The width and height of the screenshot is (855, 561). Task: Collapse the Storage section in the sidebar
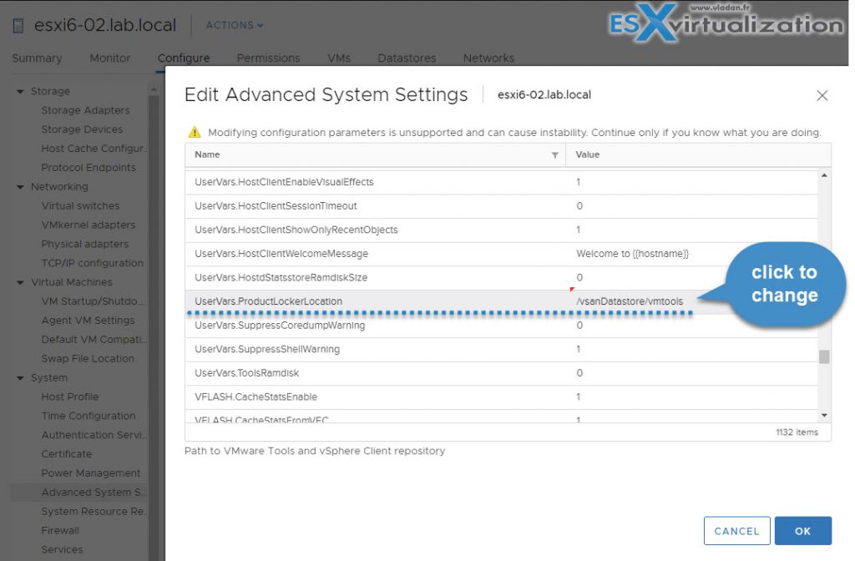point(20,91)
